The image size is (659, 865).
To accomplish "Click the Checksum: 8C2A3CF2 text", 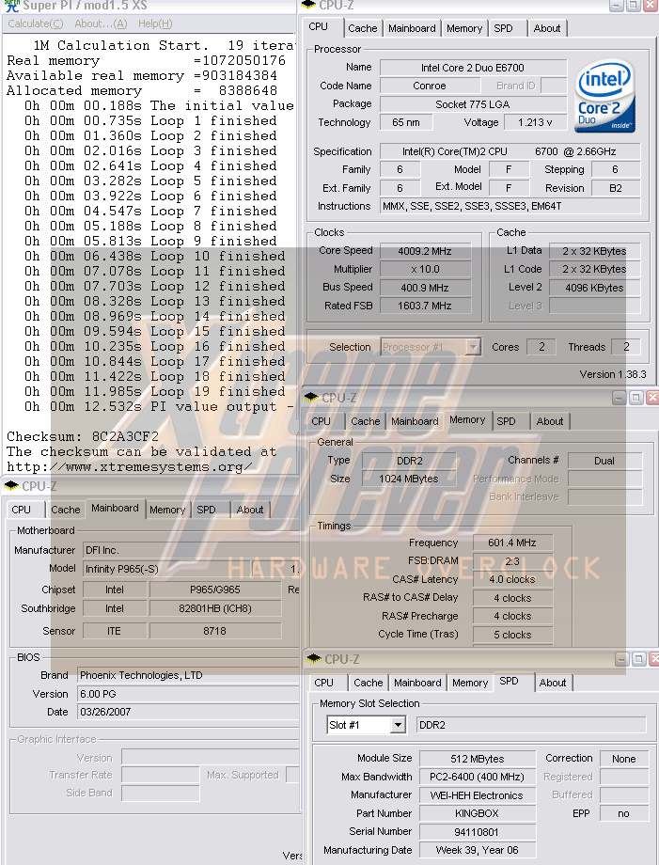I will (83, 436).
